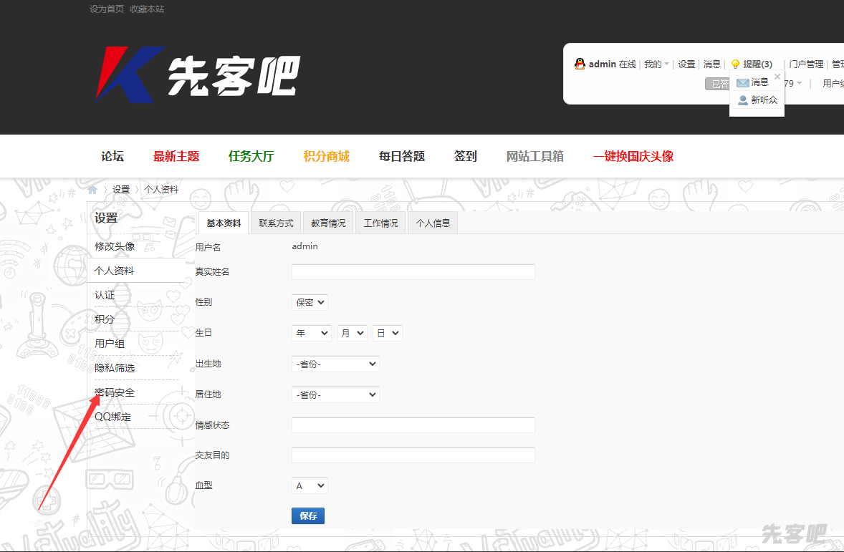Go to 积分商城 in the navigation bar

coord(326,156)
